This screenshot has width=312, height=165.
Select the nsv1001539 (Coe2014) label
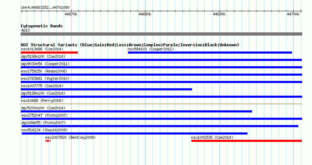pos(212,137)
